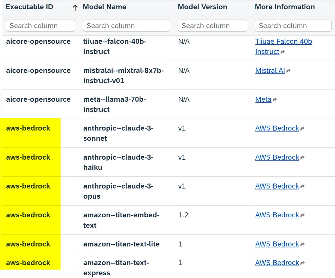Click N/A version in the mixtral-8x7b row
This screenshot has height=278, width=335.
click(x=184, y=70)
